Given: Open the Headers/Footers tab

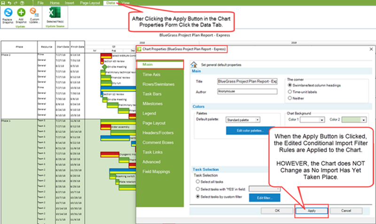Looking at the screenshot, I should pos(158,133).
